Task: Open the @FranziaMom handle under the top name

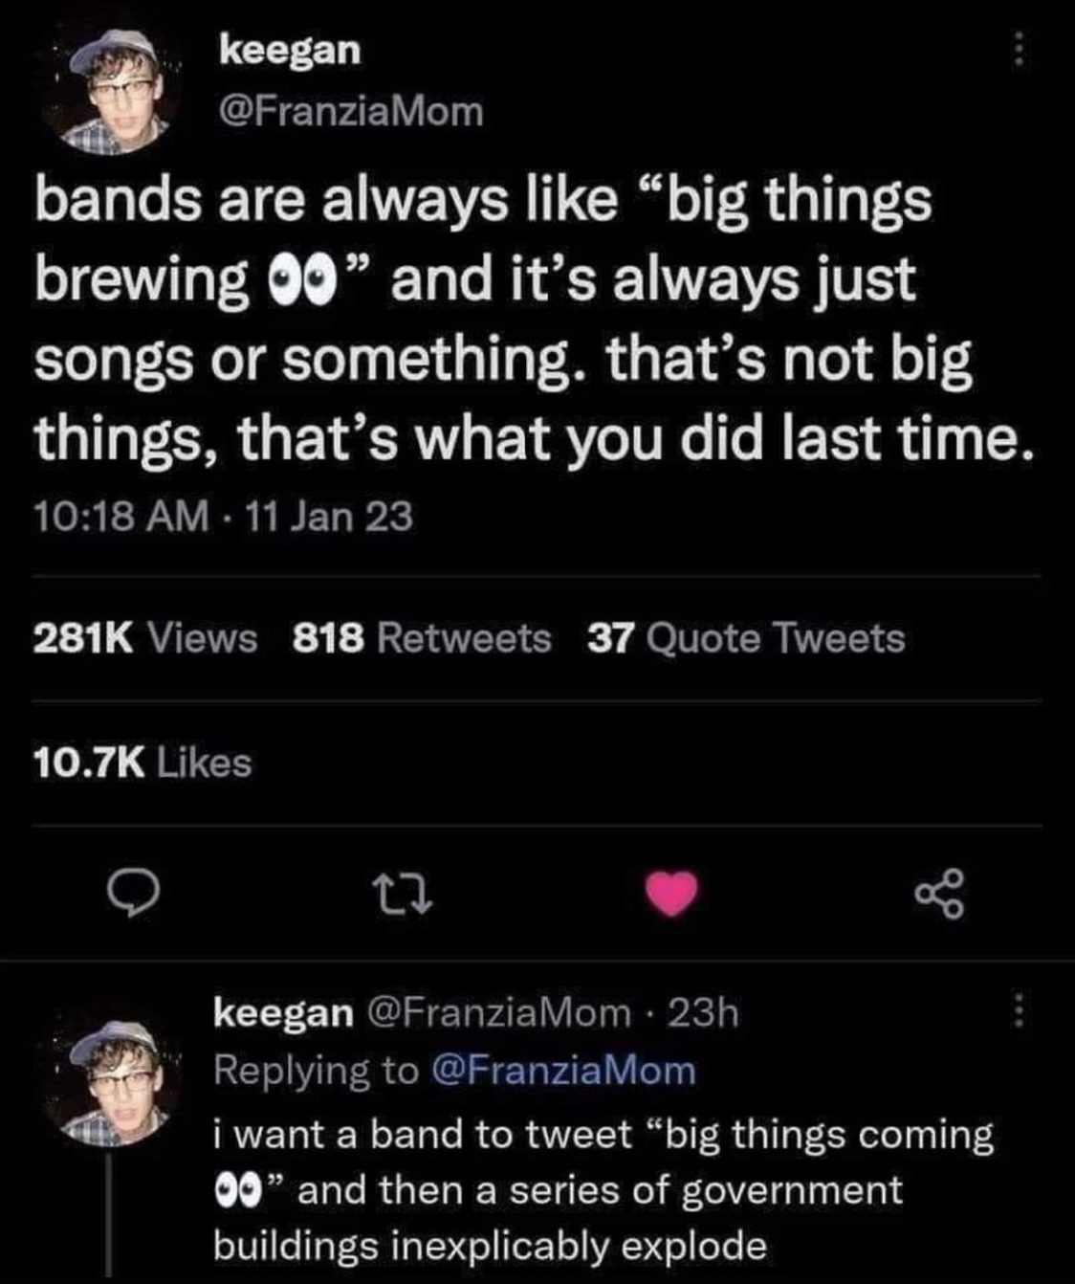Action: click(351, 111)
